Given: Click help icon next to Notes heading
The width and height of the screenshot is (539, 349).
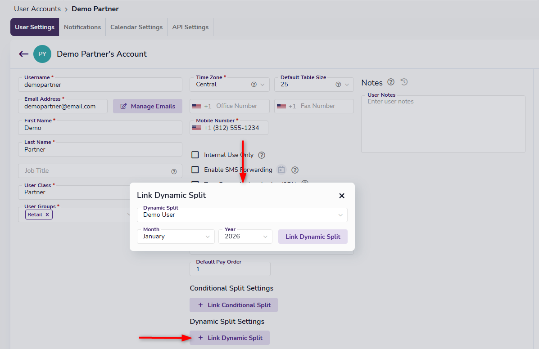Looking at the screenshot, I should click(x=391, y=82).
